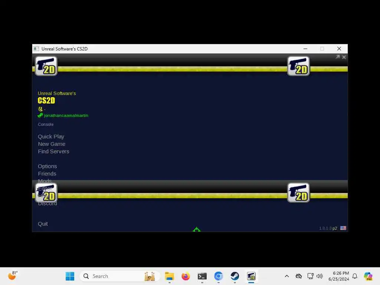Select New Game in the menu
Image resolution: width=380 pixels, height=285 pixels.
(52, 144)
